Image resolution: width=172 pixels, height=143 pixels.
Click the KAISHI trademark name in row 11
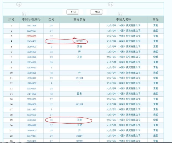click(x=79, y=78)
